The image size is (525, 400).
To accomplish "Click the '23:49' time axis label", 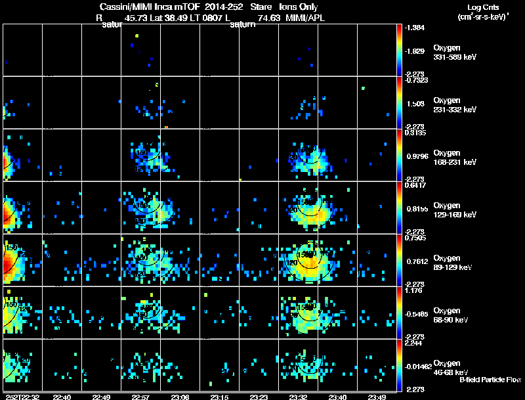I will [377, 397].
